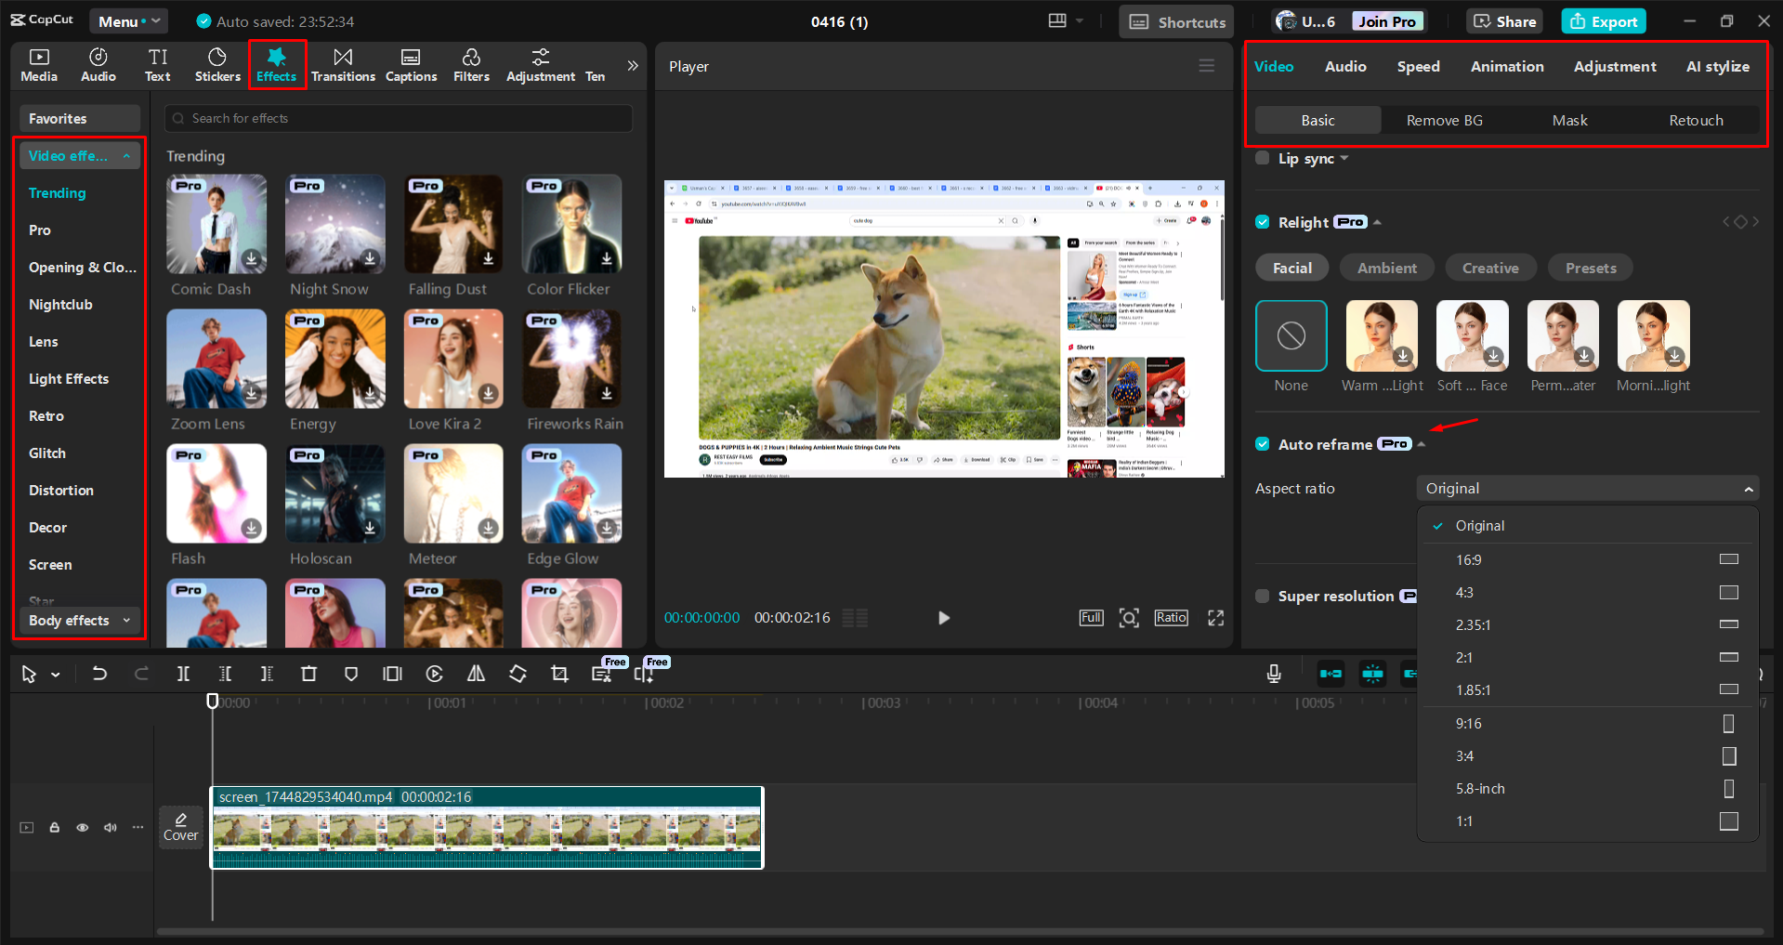
Task: Click the Mirror tool icon
Action: [476, 674]
